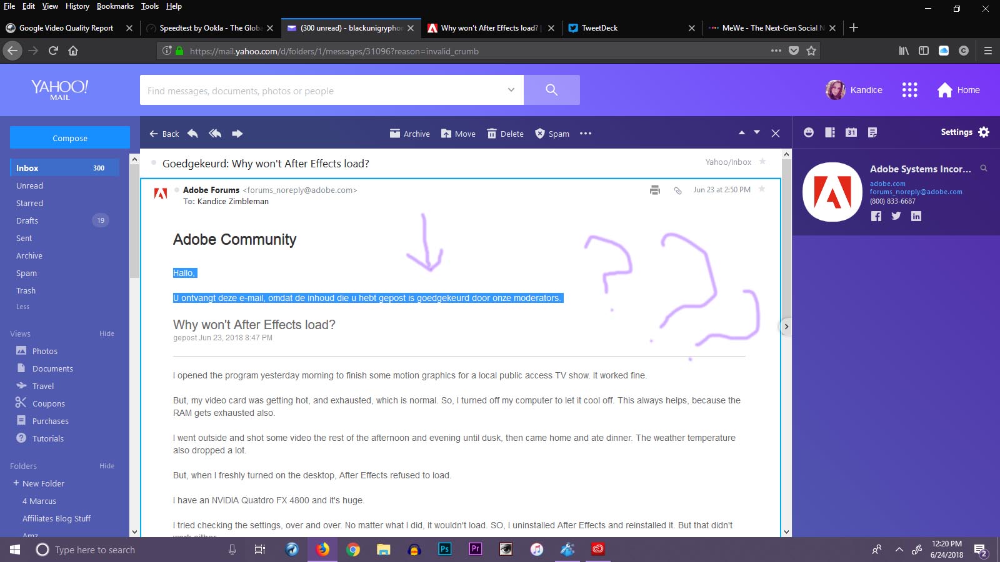This screenshot has height=562, width=1000.
Task: Open the attachment paperclip icon
Action: click(677, 190)
